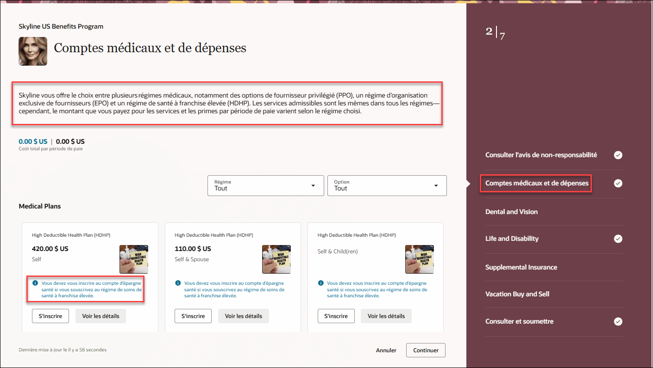Open the Supplemental Insurance section
653x368 pixels.
tap(521, 267)
